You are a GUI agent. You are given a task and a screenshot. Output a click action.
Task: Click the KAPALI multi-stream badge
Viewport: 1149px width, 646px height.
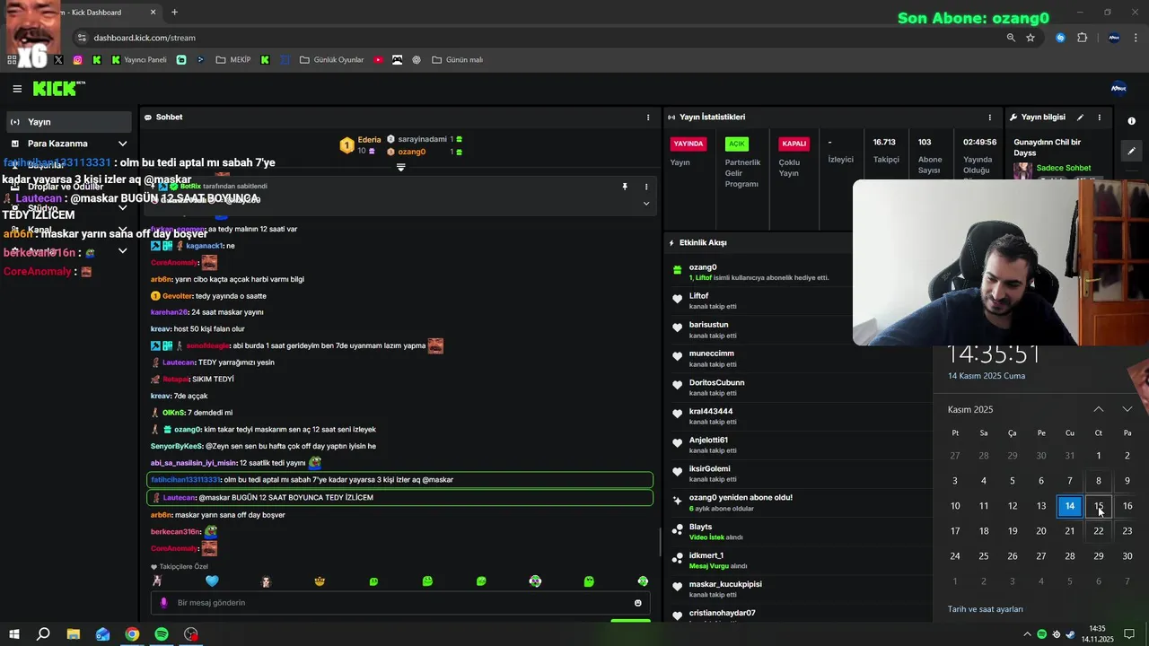pyautogui.click(x=794, y=144)
